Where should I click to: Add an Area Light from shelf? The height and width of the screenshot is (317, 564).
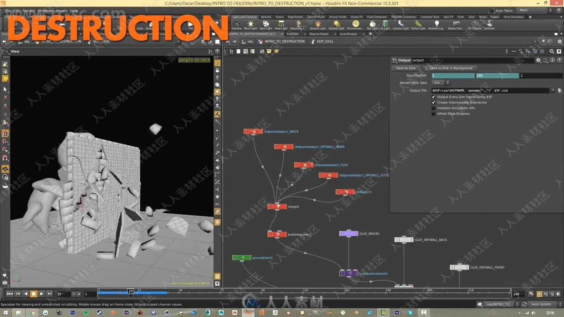pos(281,25)
